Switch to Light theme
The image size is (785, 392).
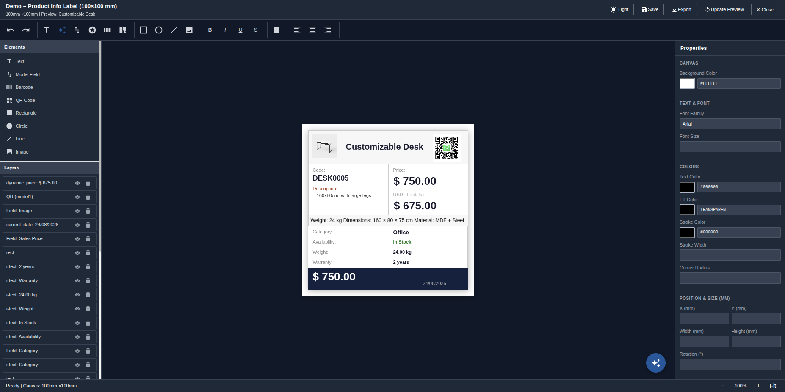(x=619, y=9)
